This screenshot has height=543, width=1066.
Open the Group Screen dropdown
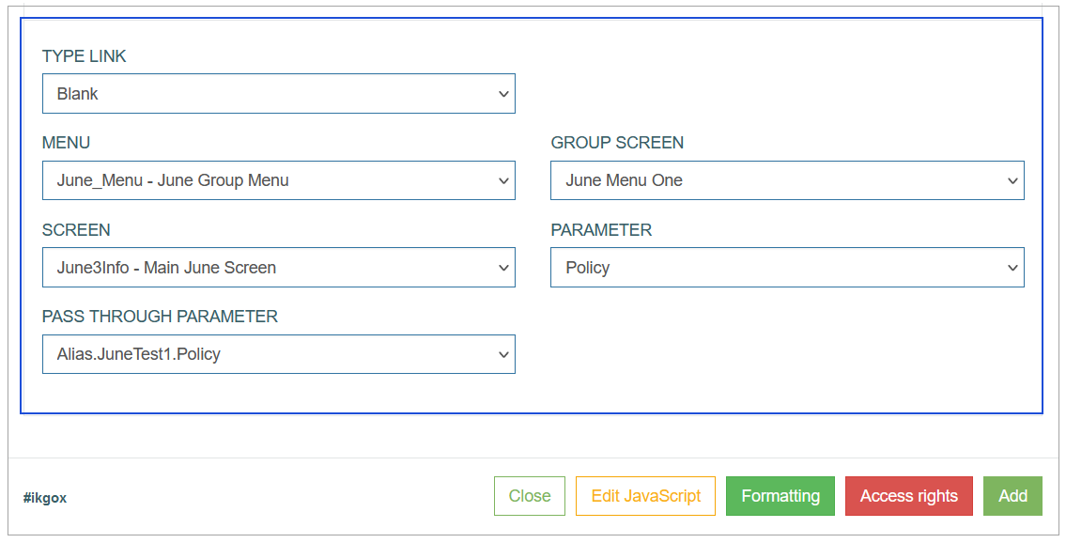(x=787, y=180)
